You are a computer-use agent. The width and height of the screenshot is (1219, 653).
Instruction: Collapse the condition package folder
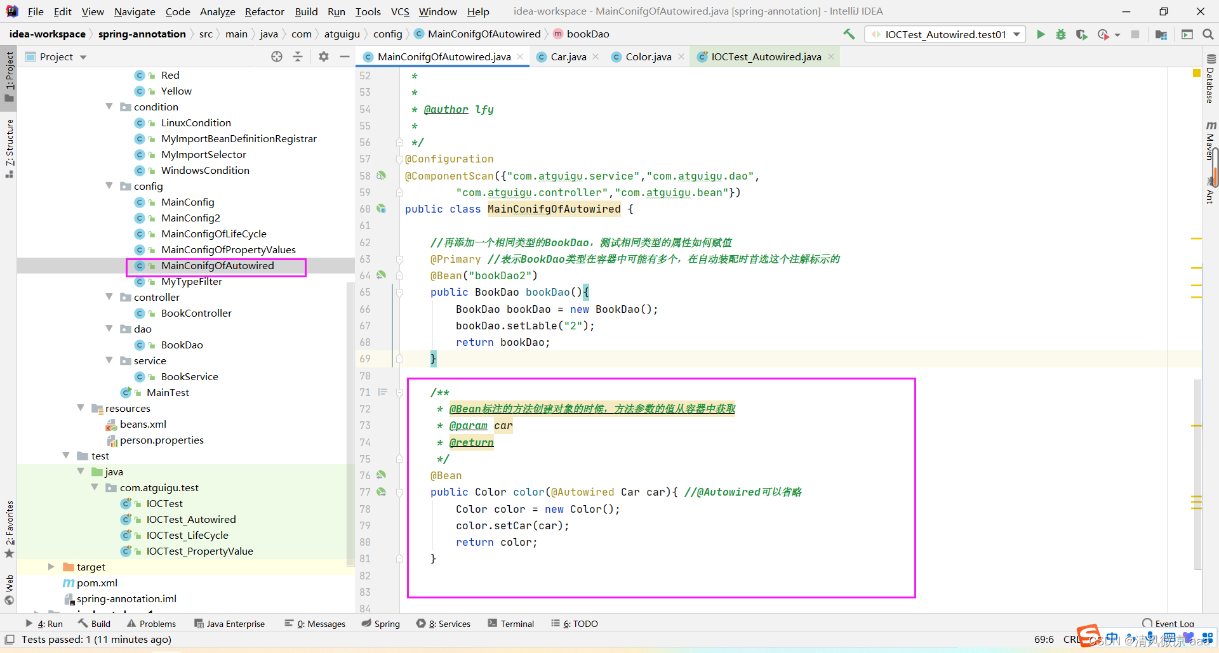(109, 107)
